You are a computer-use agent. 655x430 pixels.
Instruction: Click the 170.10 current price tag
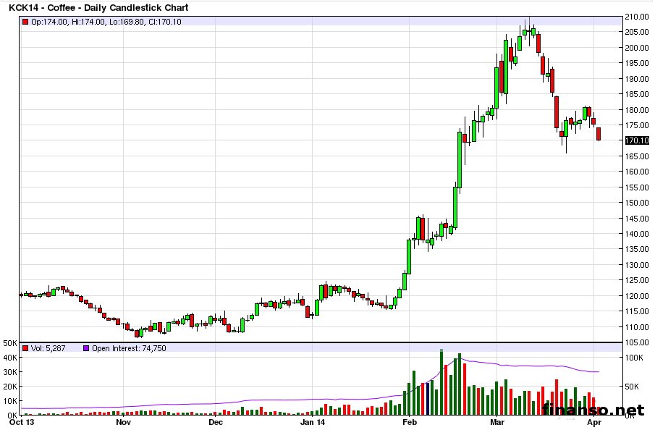pyautogui.click(x=635, y=141)
